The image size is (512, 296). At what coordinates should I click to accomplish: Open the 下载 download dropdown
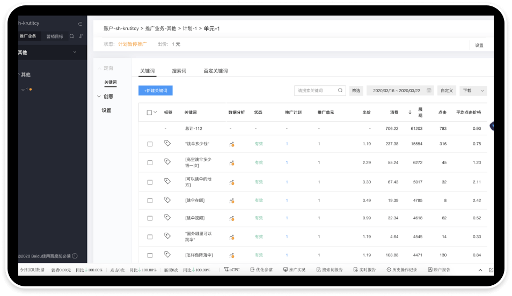pyautogui.click(x=473, y=91)
